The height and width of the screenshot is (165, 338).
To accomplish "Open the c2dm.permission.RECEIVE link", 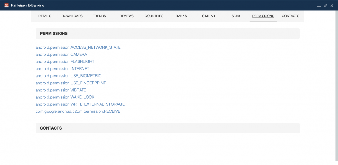I will click(x=78, y=111).
